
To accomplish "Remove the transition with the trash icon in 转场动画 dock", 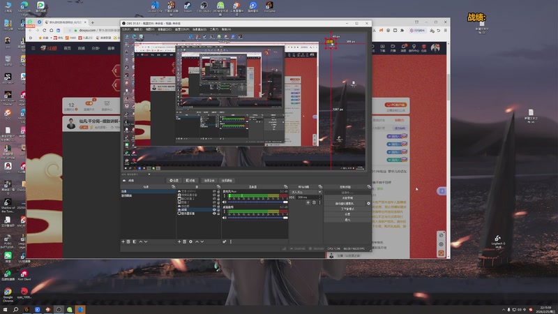I will (314, 202).
